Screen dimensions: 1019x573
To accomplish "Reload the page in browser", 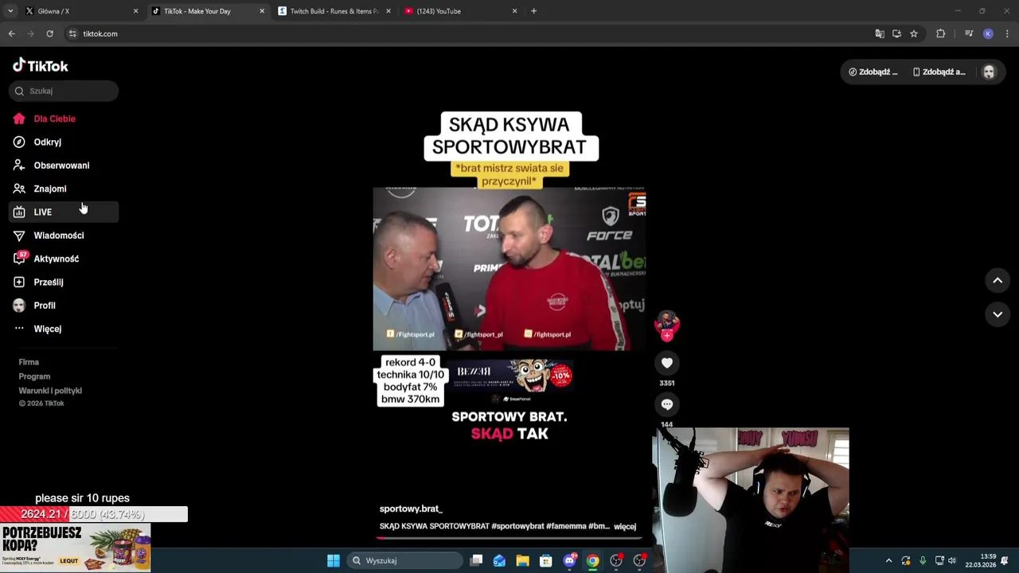I will (49, 33).
